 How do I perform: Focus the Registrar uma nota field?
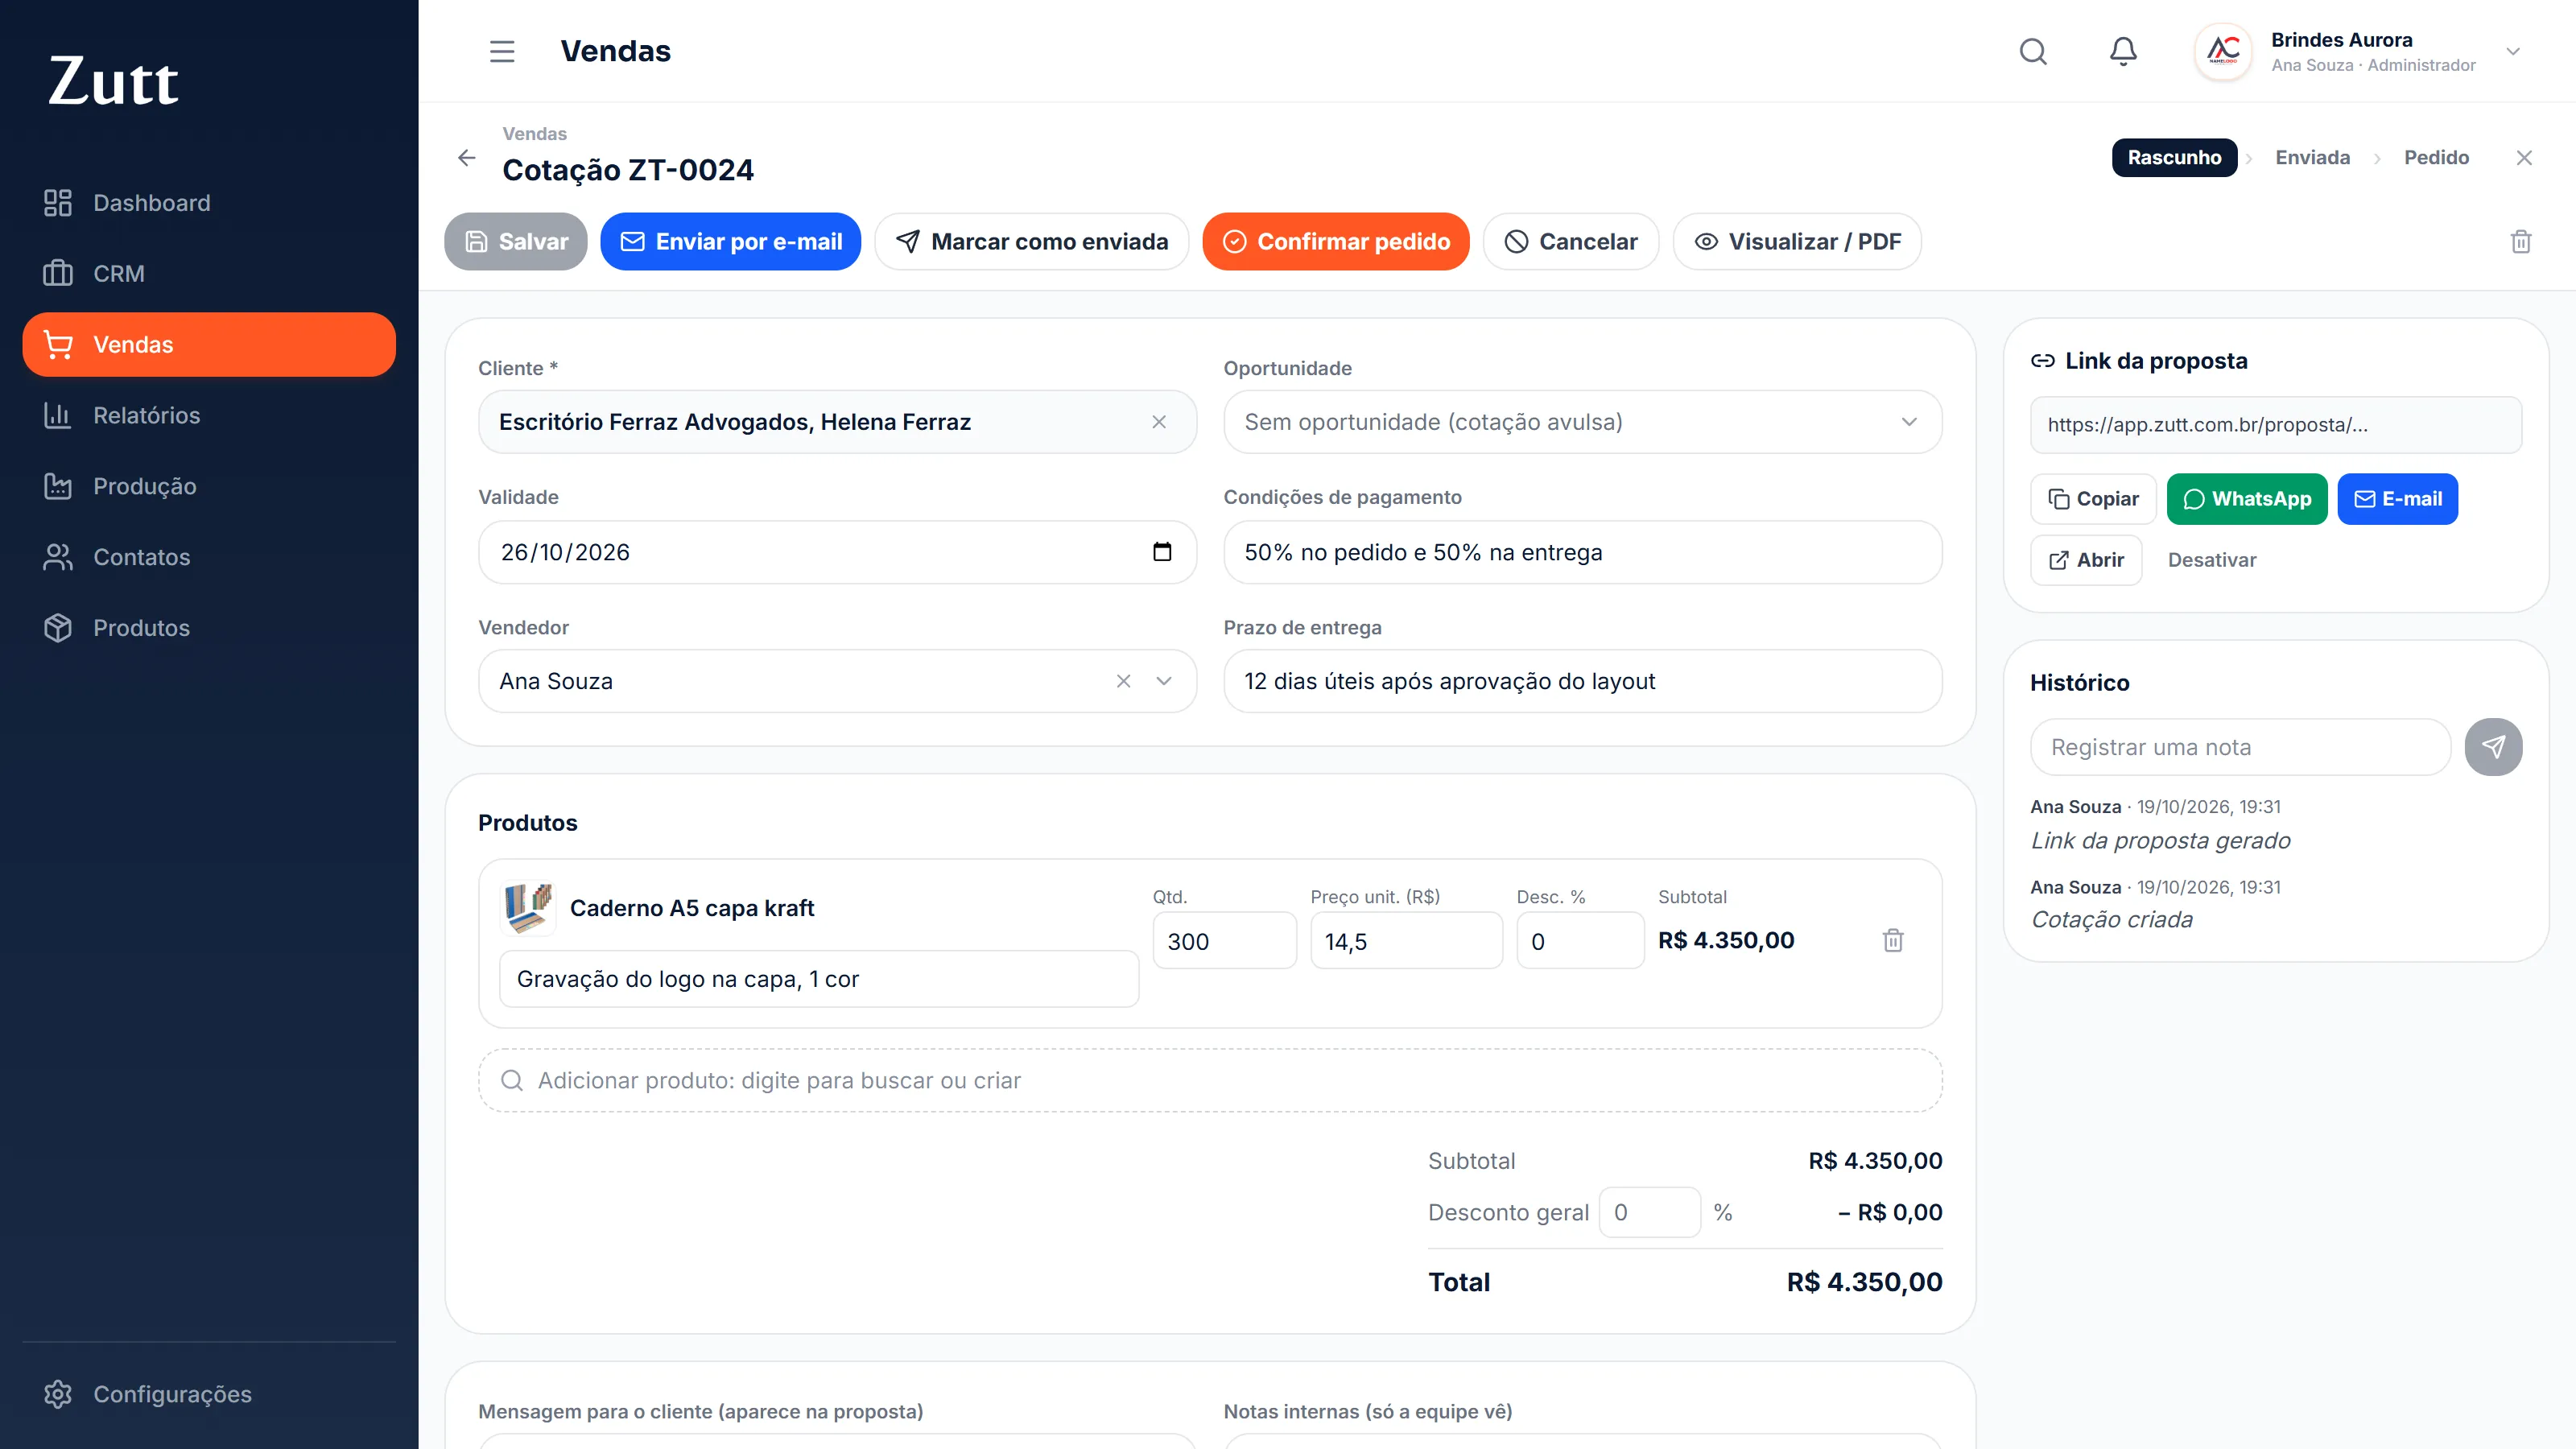(x=2240, y=747)
